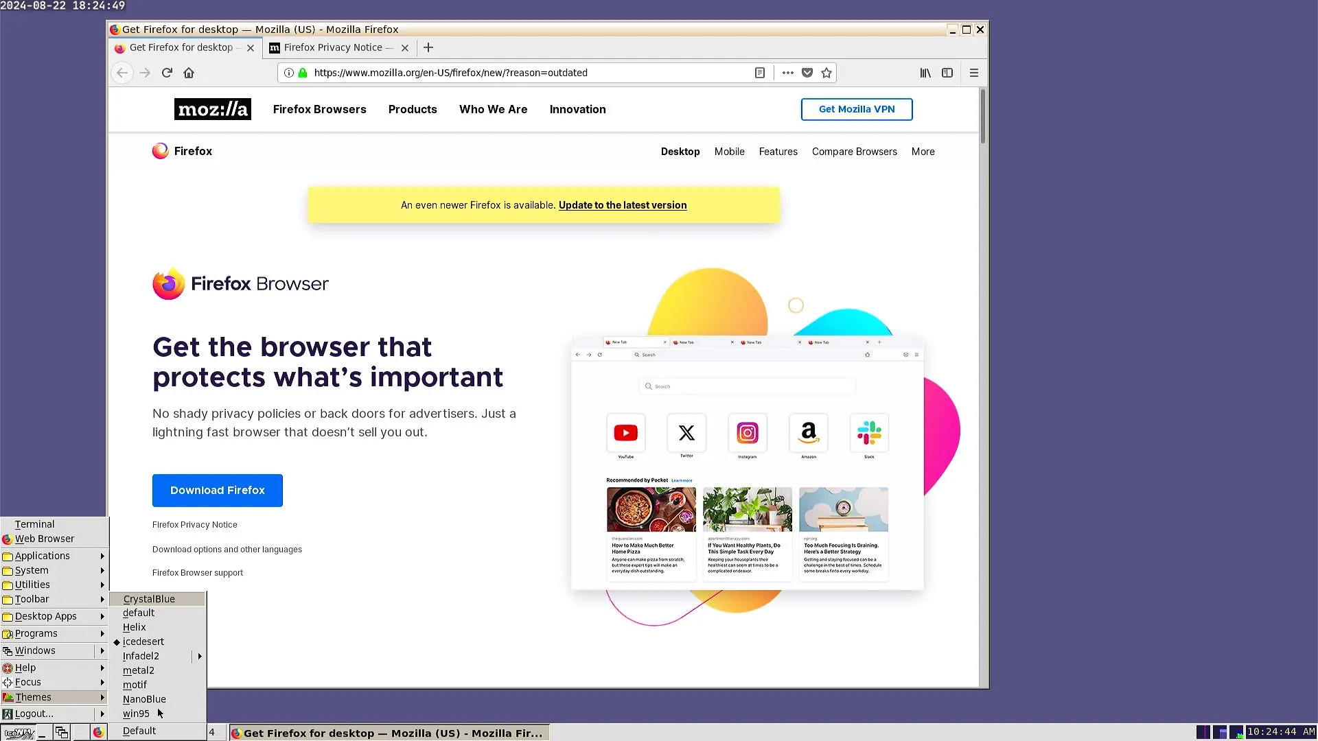
Task: Go to Firefox home page icon
Action: [189, 73]
